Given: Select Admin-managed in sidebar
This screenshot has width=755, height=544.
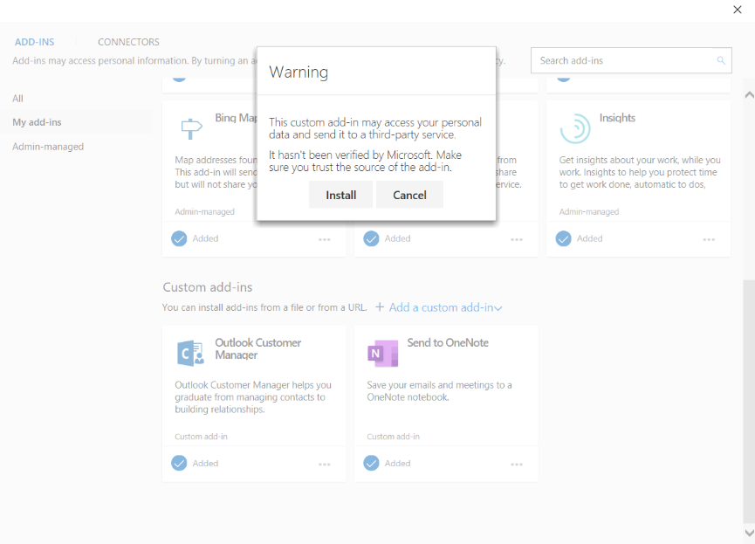Looking at the screenshot, I should (48, 147).
